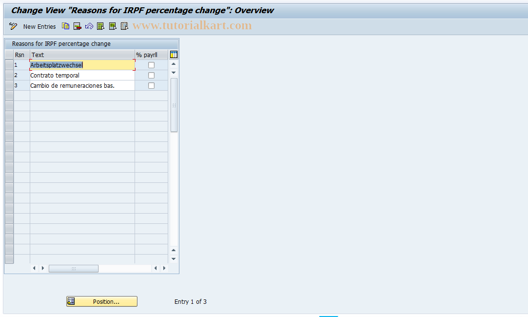The height and width of the screenshot is (317, 528).
Task: Click the Select All icon
Action: pyautogui.click(x=101, y=26)
